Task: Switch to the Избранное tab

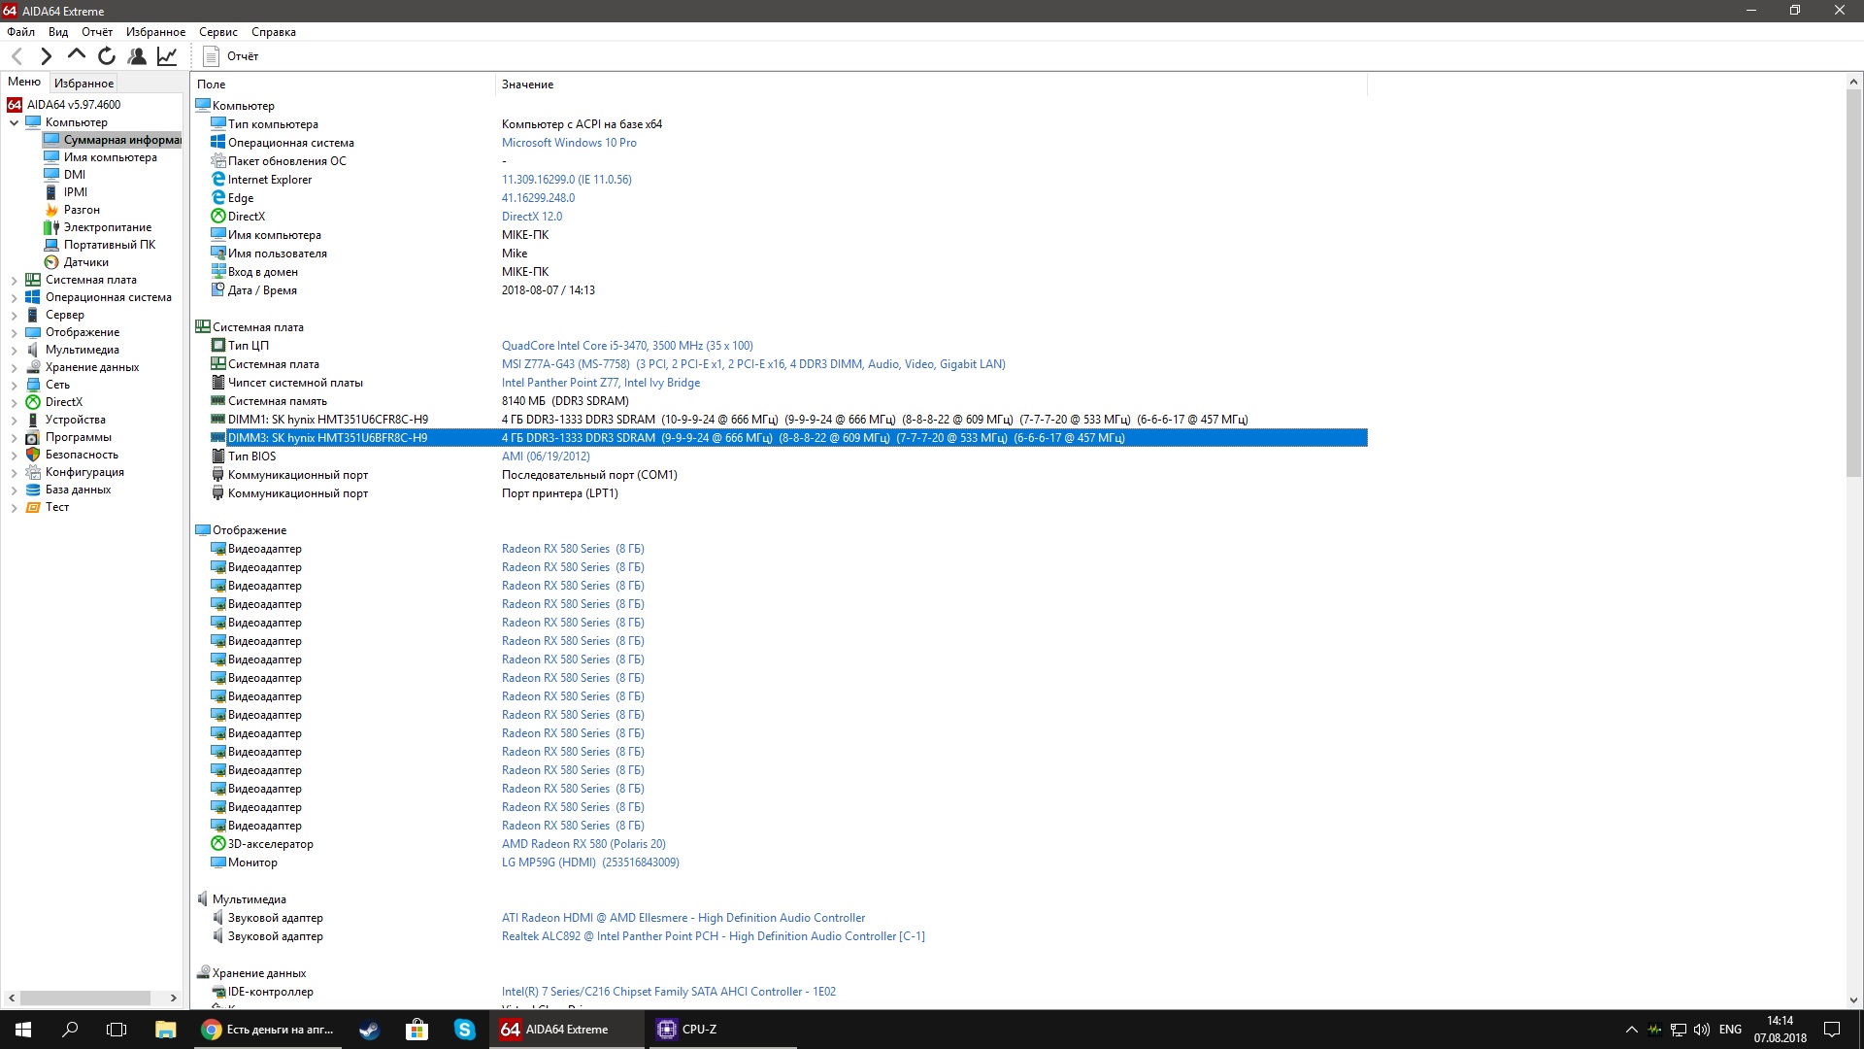Action: tap(83, 84)
